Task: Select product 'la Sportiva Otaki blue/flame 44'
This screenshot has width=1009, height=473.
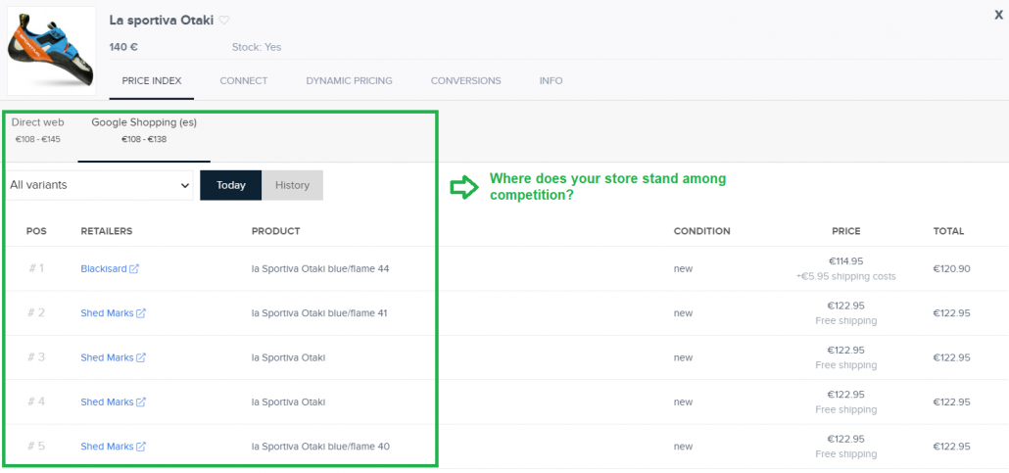Action: [x=320, y=269]
